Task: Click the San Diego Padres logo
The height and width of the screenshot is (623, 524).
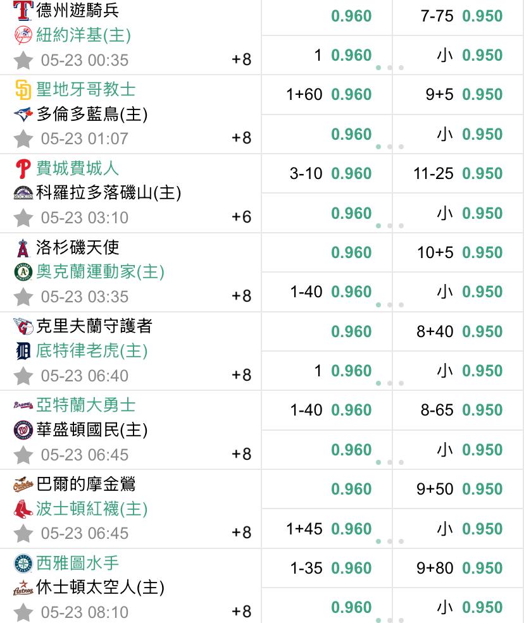Action: (x=23, y=90)
